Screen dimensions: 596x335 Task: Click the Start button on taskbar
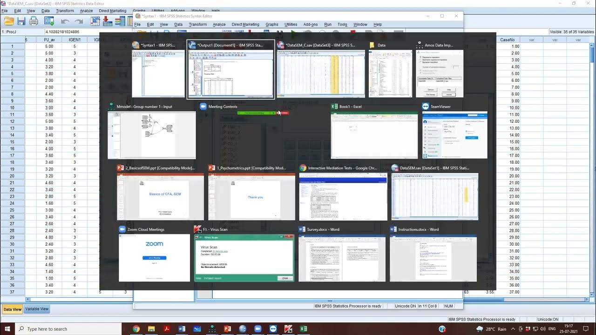7,329
